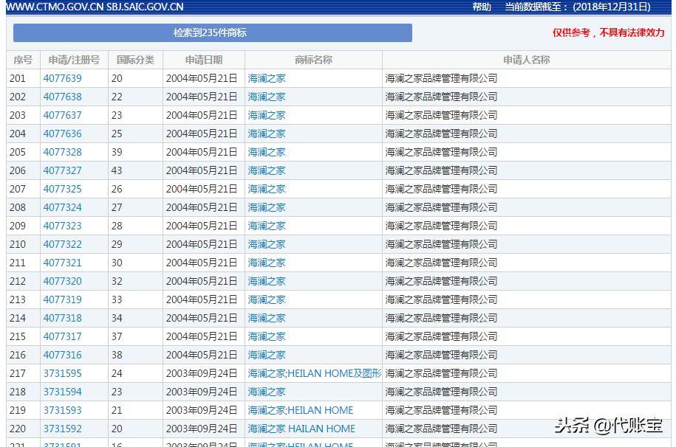
Task: Open 海澜之家 HAILAN HOME trademark details
Action: click(303, 429)
